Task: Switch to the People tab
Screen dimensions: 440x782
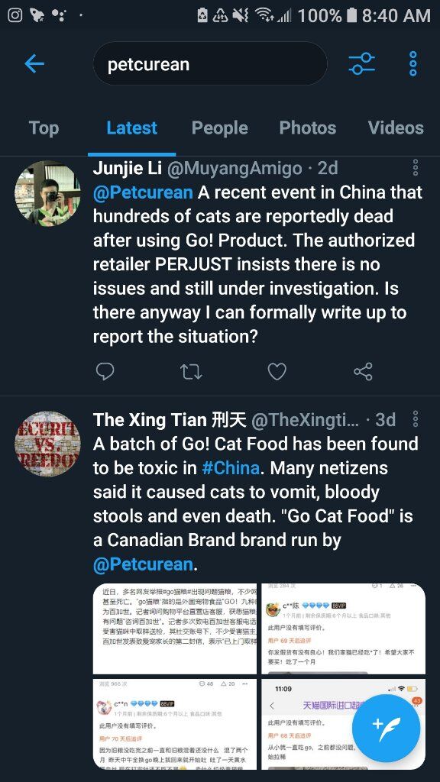Action: click(x=219, y=128)
